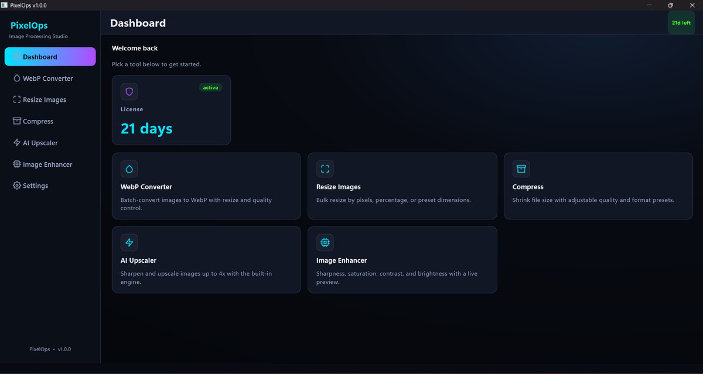Restore down the PixelOps window

point(671,5)
